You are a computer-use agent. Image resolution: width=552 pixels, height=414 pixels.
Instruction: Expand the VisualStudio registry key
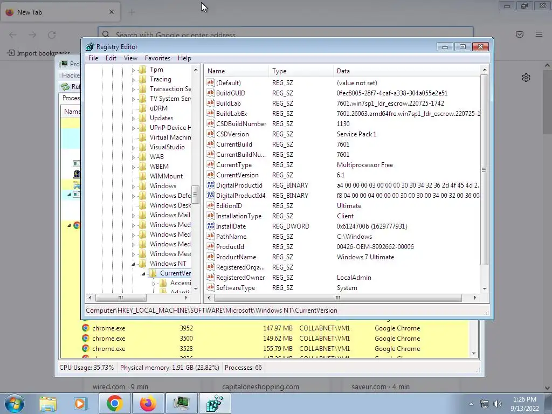tap(134, 148)
